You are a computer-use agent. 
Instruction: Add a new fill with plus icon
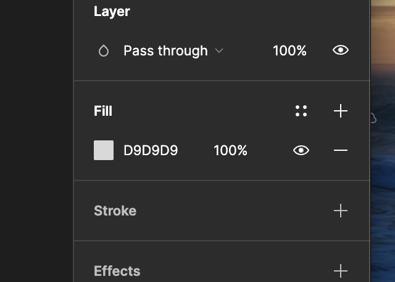[x=341, y=111]
